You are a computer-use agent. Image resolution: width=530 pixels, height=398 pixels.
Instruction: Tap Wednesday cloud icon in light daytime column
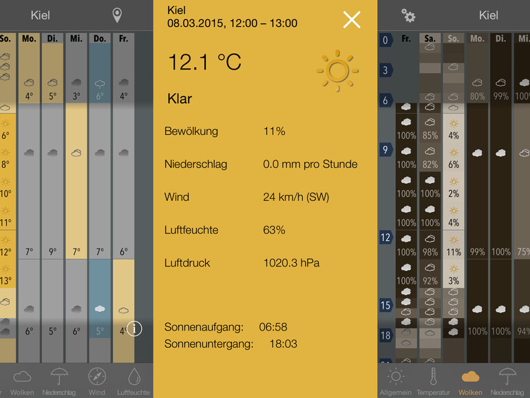click(x=76, y=153)
